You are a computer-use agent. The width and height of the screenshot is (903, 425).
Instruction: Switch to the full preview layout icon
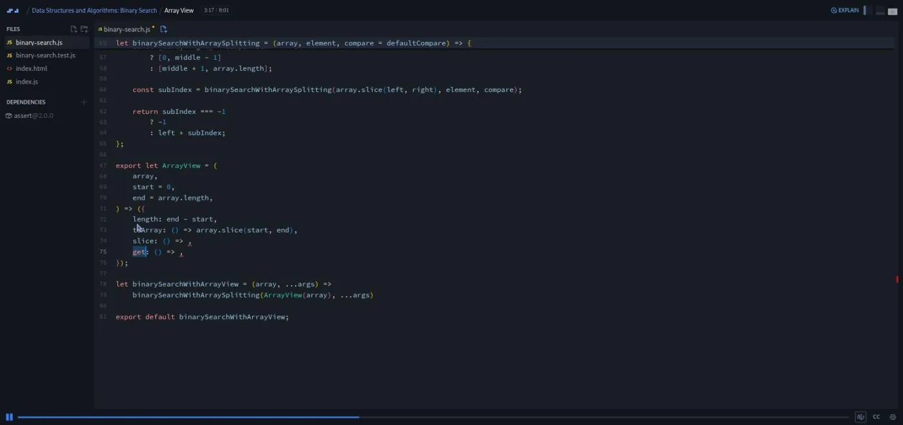(893, 10)
